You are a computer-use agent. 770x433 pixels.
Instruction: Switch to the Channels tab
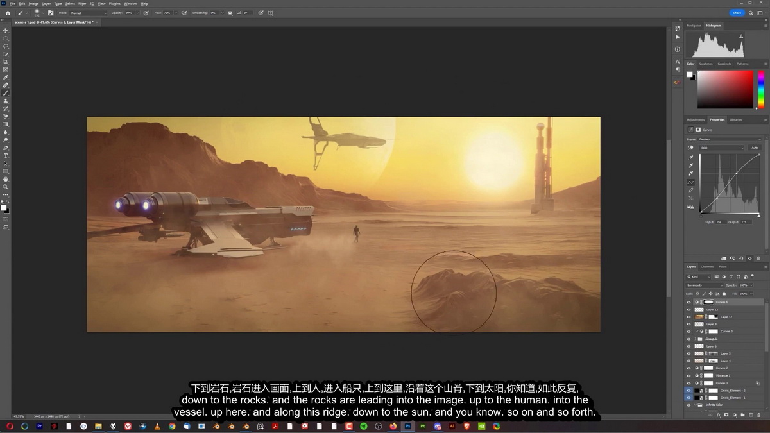pos(707,267)
